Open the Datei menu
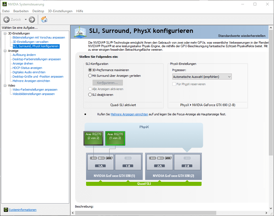Screen dimensions: 274x216 pyautogui.click(x=6, y=11)
